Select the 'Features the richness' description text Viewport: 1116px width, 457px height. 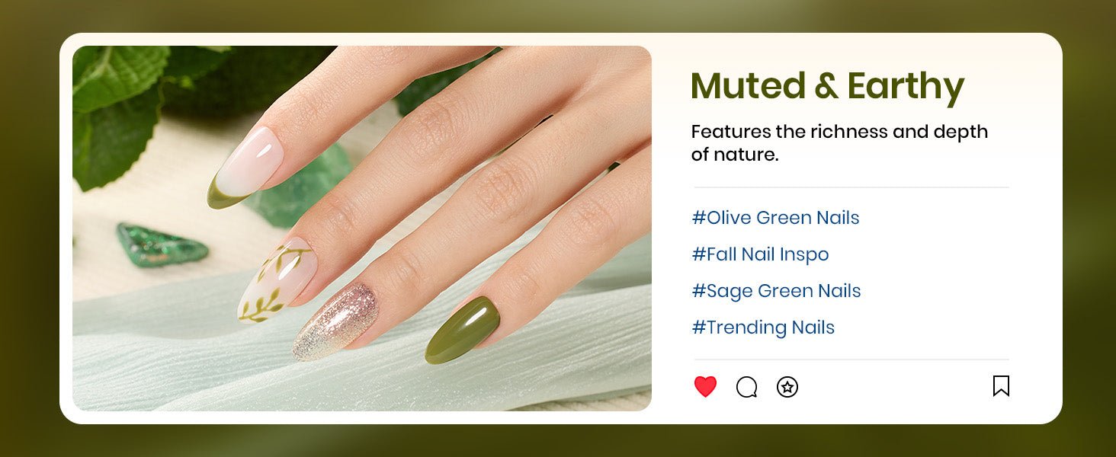(x=839, y=142)
